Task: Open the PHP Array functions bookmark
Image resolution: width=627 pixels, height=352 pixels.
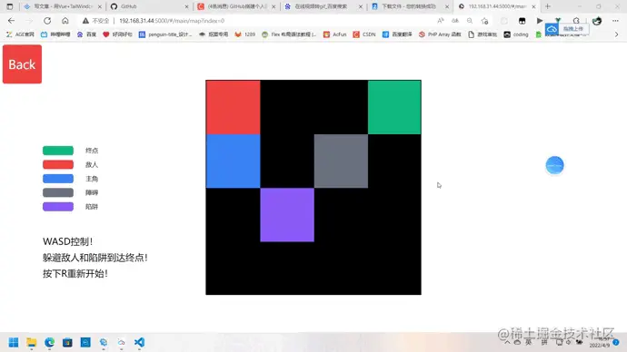Action: (x=440, y=34)
